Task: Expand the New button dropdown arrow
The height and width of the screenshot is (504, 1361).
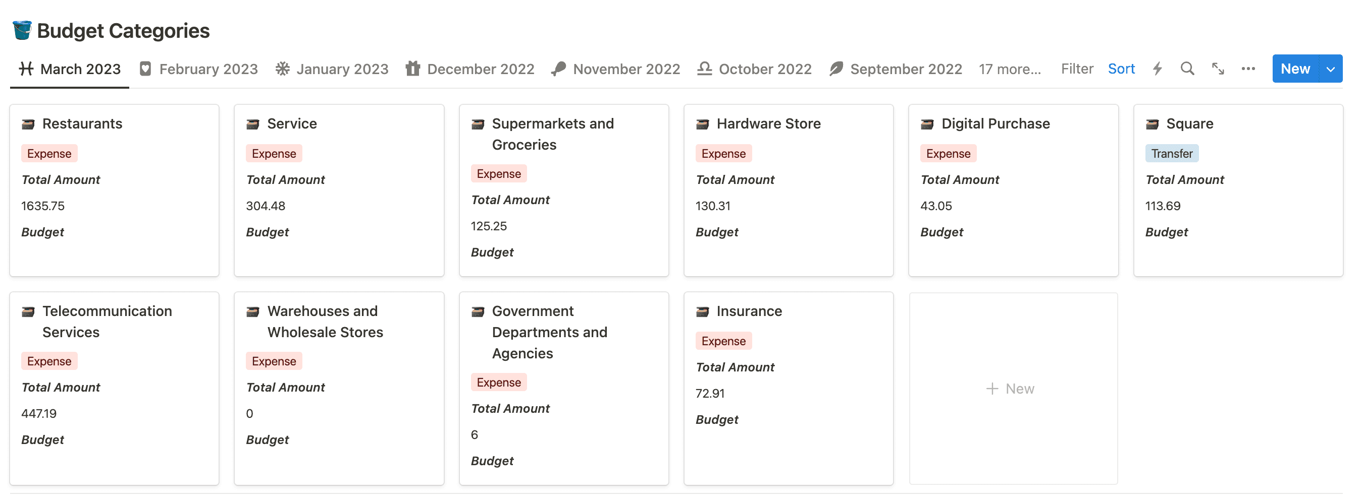Action: (x=1330, y=69)
